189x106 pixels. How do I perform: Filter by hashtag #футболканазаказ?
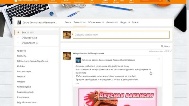(x=27, y=102)
